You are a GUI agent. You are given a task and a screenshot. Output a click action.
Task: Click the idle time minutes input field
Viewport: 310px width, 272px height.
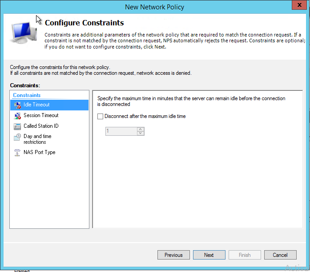[x=121, y=131]
